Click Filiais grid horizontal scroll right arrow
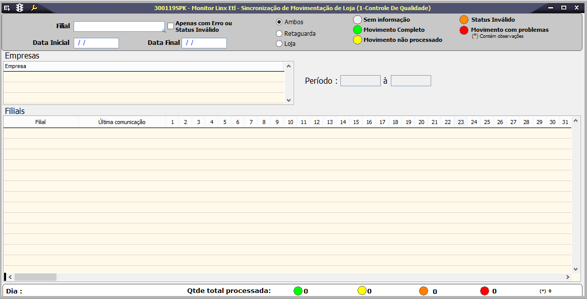The height and width of the screenshot is (299, 587). click(x=568, y=277)
